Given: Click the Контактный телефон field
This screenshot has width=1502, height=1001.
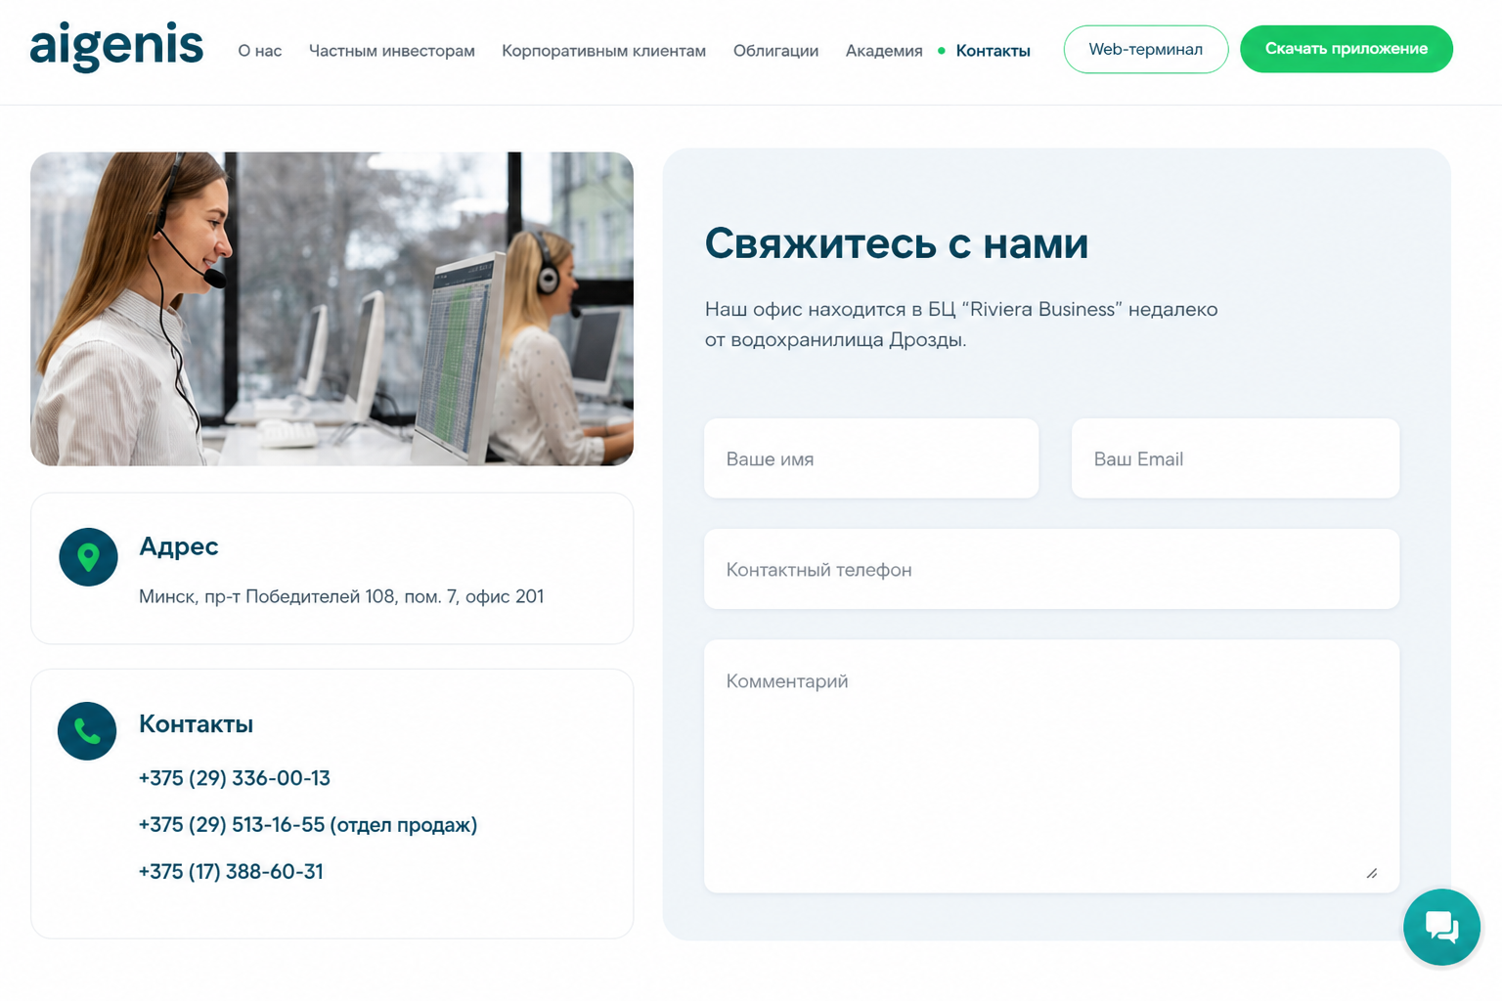Looking at the screenshot, I should [x=1051, y=569].
